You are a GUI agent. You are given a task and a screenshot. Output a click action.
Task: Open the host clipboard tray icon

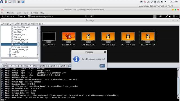tap(158, 2)
